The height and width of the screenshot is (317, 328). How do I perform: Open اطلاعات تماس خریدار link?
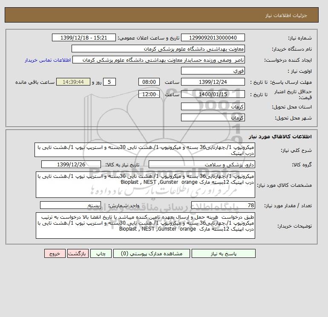(x=48, y=60)
